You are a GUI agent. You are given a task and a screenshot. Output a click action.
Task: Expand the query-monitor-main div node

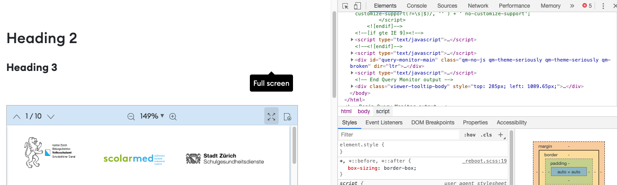click(352, 60)
